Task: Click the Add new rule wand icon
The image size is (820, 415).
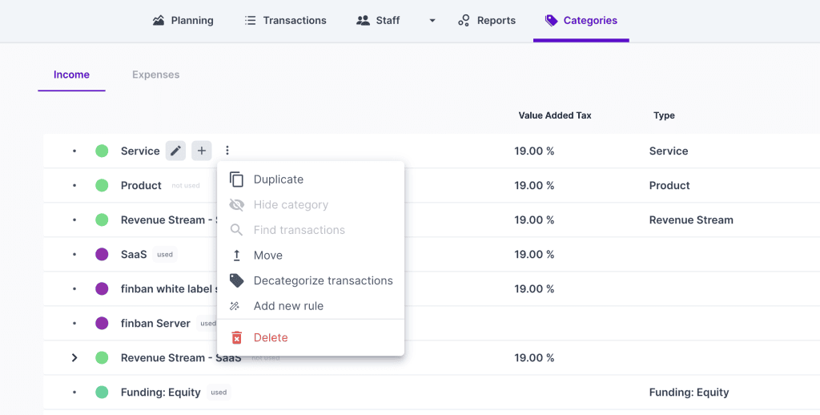Action: [235, 306]
